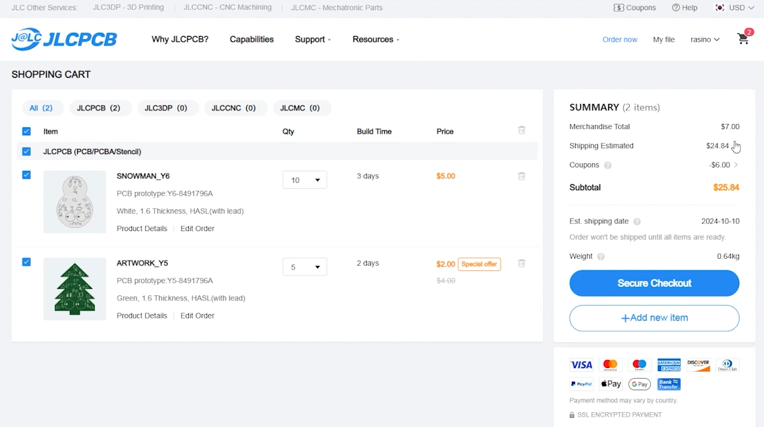Toggle the select-all Item checkbox

26,132
